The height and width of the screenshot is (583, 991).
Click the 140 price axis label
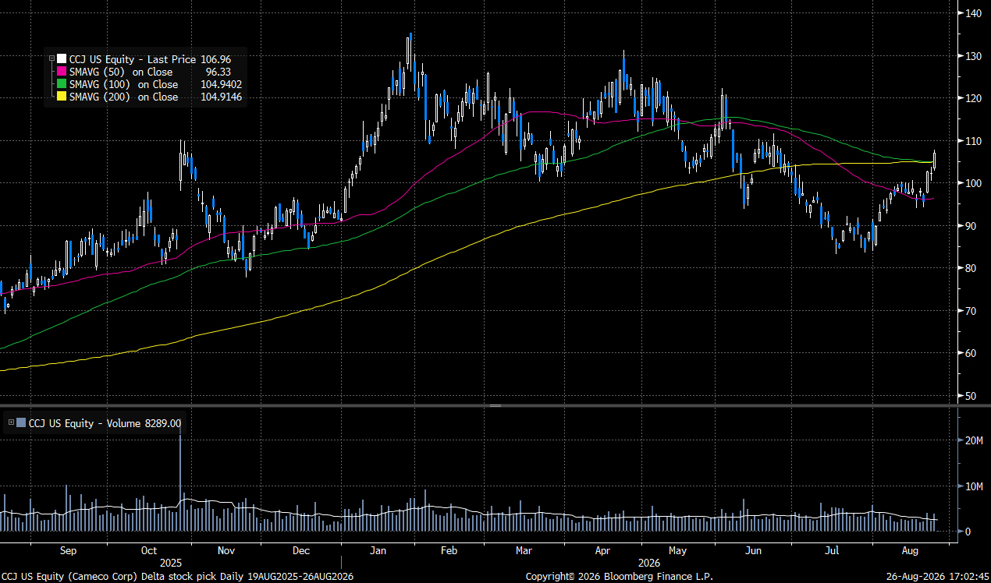(x=973, y=13)
